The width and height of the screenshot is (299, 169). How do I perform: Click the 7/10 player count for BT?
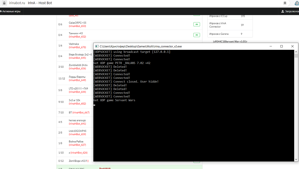pyautogui.click(x=61, y=113)
